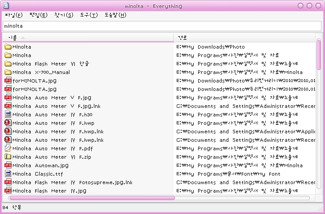Click the JPG icon of Minolta Automan.jpg
This screenshot has width=325, height=214.
[x=8, y=165]
